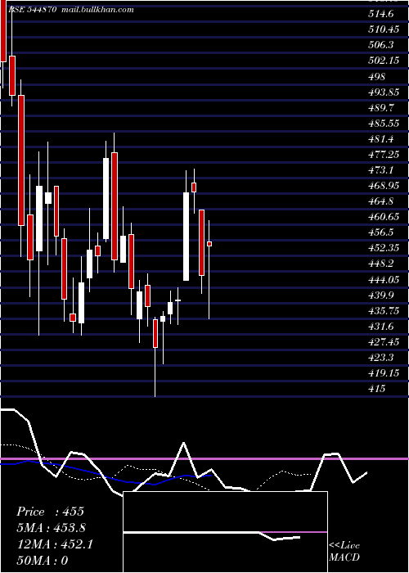Click the 452.35 price axis label

[x=384, y=248]
